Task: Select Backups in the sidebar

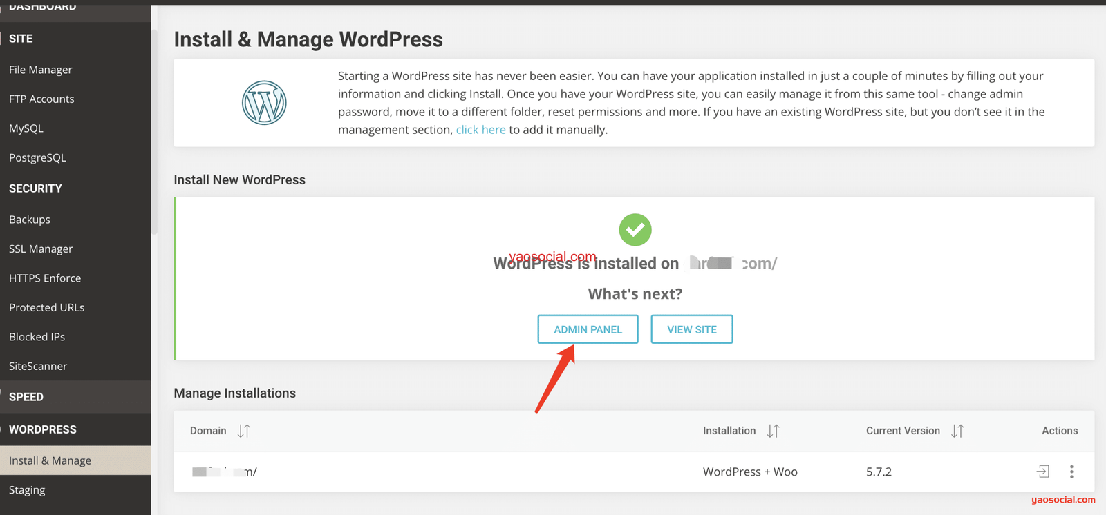Action: [x=30, y=220]
